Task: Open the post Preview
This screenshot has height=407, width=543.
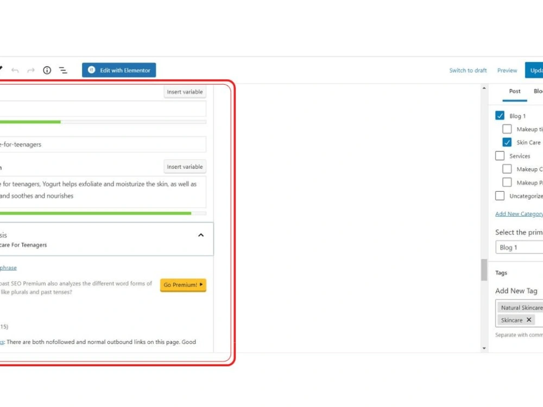Action: coord(507,70)
